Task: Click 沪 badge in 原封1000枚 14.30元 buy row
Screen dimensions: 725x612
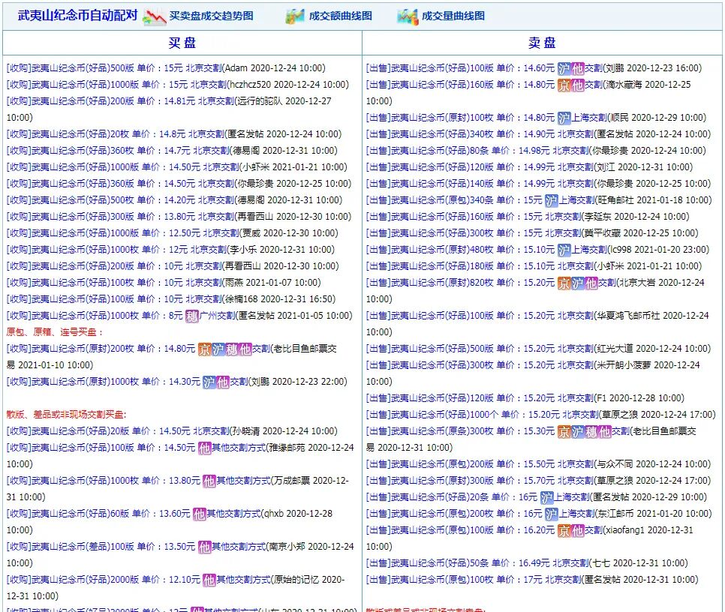Action: click(209, 382)
